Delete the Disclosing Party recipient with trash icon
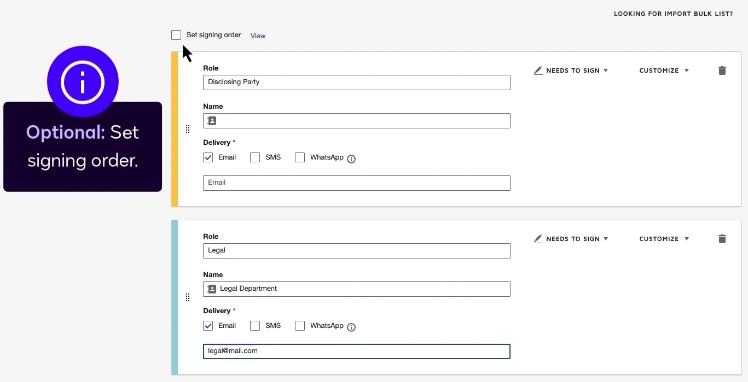The width and height of the screenshot is (748, 382). pyautogui.click(x=722, y=70)
